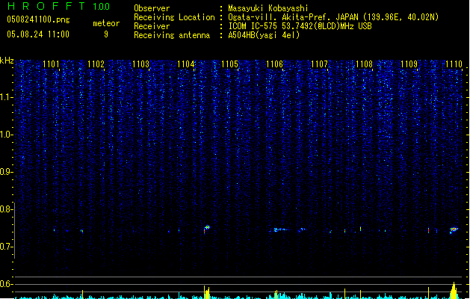Click the 0.9 kHz axis label
The width and height of the screenshot is (470, 299).
coord(6,172)
